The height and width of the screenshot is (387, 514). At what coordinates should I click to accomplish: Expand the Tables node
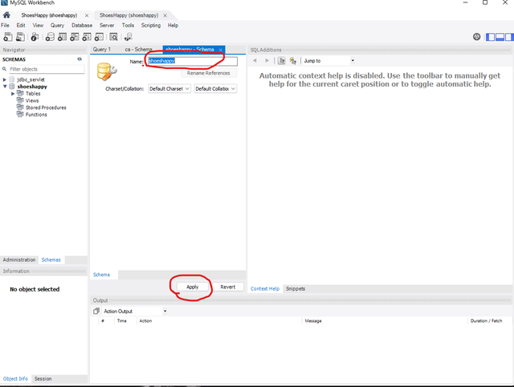(x=13, y=94)
